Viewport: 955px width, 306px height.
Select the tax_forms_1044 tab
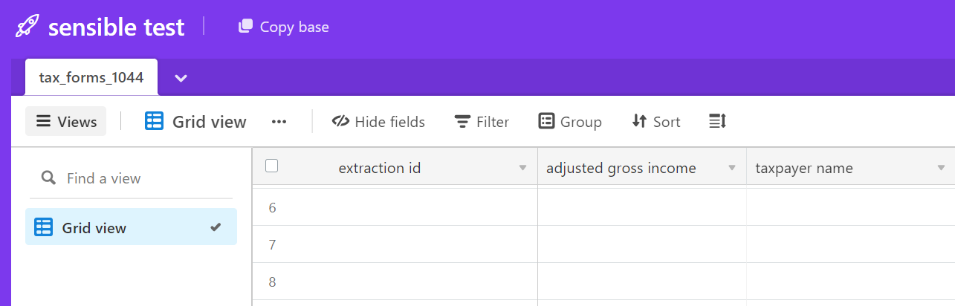(91, 77)
